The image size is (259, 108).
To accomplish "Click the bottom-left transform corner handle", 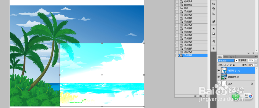I will pyautogui.click(x=60, y=106).
